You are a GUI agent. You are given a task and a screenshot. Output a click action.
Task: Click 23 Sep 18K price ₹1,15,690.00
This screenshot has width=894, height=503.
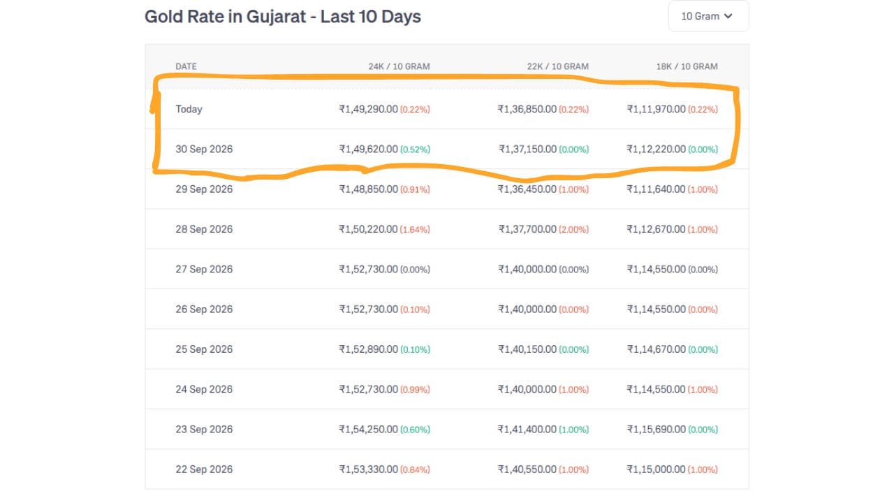click(x=657, y=429)
